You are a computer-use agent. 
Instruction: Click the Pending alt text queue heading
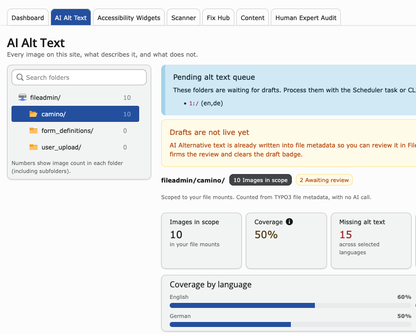[x=214, y=77]
